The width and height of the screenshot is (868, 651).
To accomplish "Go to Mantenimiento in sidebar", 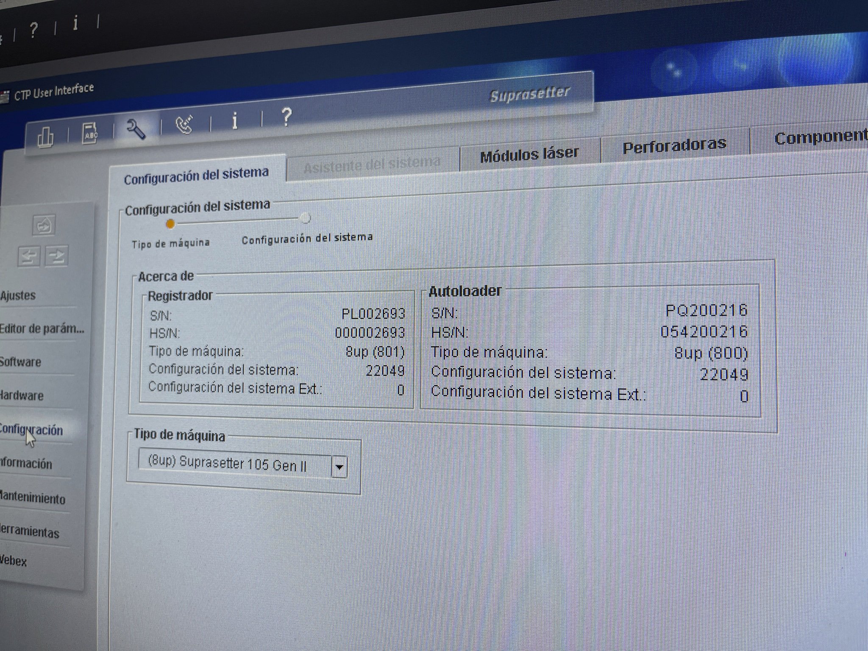I will pyautogui.click(x=33, y=498).
